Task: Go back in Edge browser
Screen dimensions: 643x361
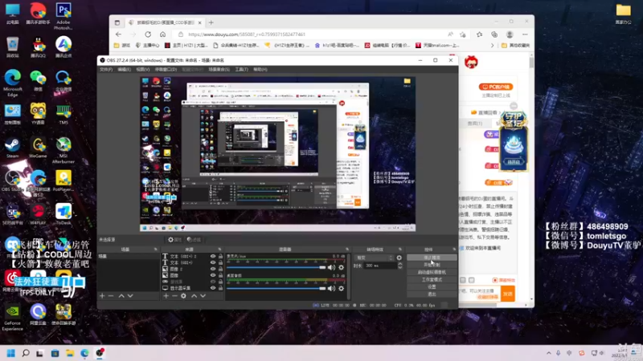Action: coord(118,34)
